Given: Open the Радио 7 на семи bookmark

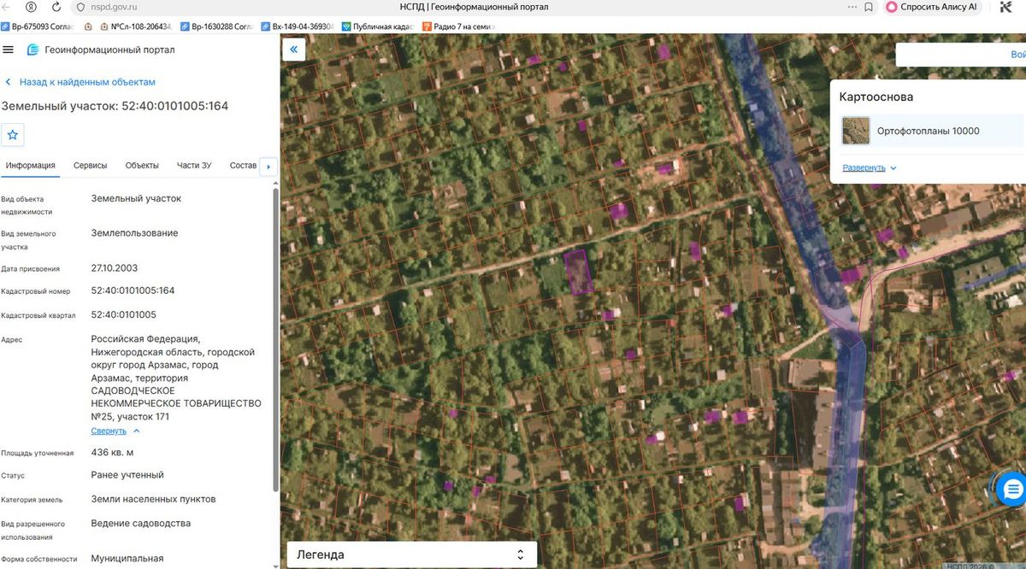Looking at the screenshot, I should 458,26.
